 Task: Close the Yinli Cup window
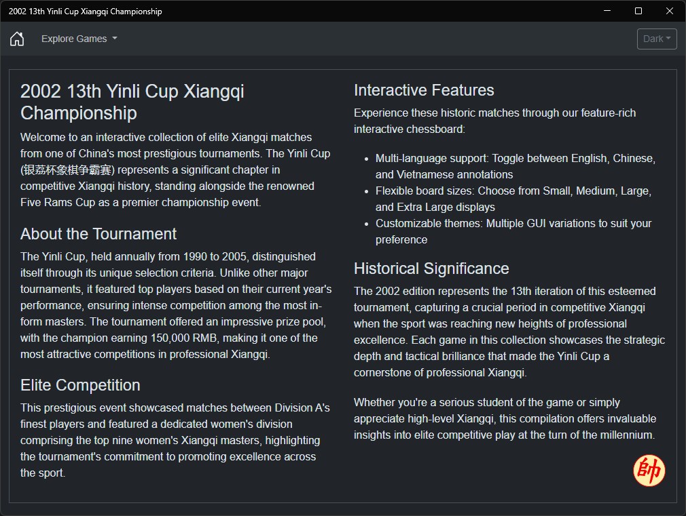(670, 11)
